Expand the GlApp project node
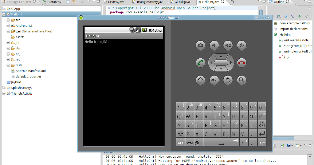Screen dimensions: 314x165 click(4, 9)
